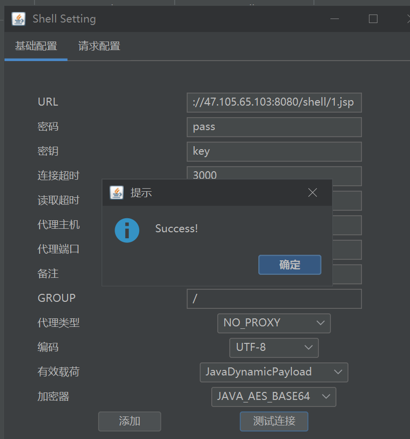This screenshot has width=410, height=439.
Task: Minimize the Shell Setting window
Action: point(334,19)
